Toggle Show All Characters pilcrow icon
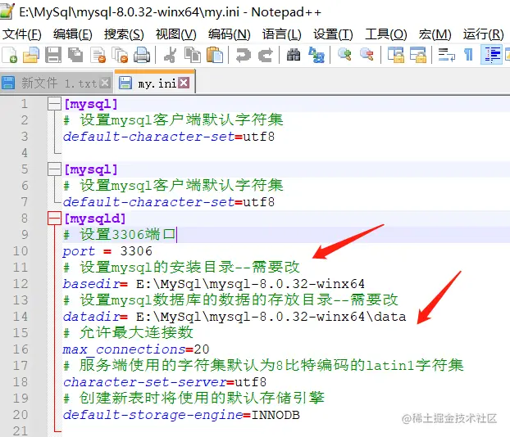The image size is (510, 437). coord(468,55)
